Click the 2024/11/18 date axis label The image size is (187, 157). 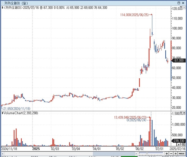tap(9, 149)
